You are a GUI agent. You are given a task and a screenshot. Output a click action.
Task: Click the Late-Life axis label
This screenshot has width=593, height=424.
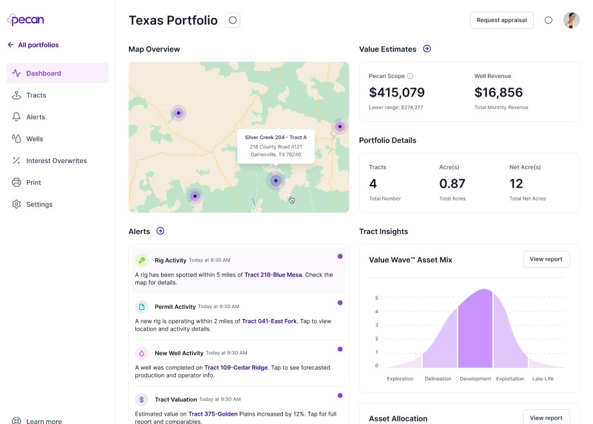click(543, 379)
